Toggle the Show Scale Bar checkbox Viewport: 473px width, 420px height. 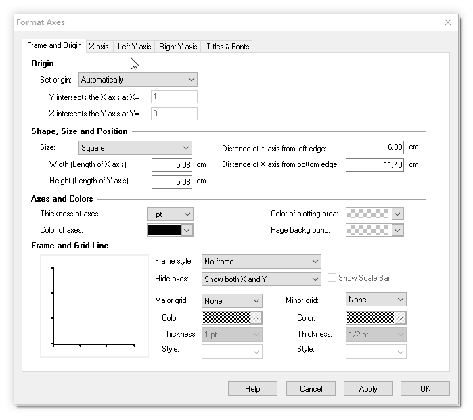tap(332, 278)
